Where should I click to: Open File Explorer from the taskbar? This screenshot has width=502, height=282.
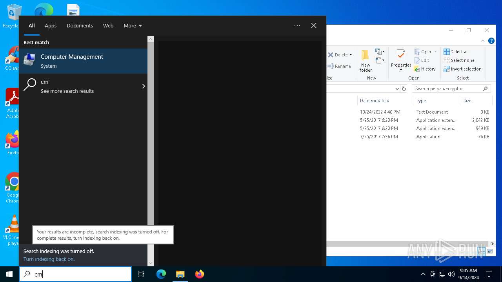180,274
